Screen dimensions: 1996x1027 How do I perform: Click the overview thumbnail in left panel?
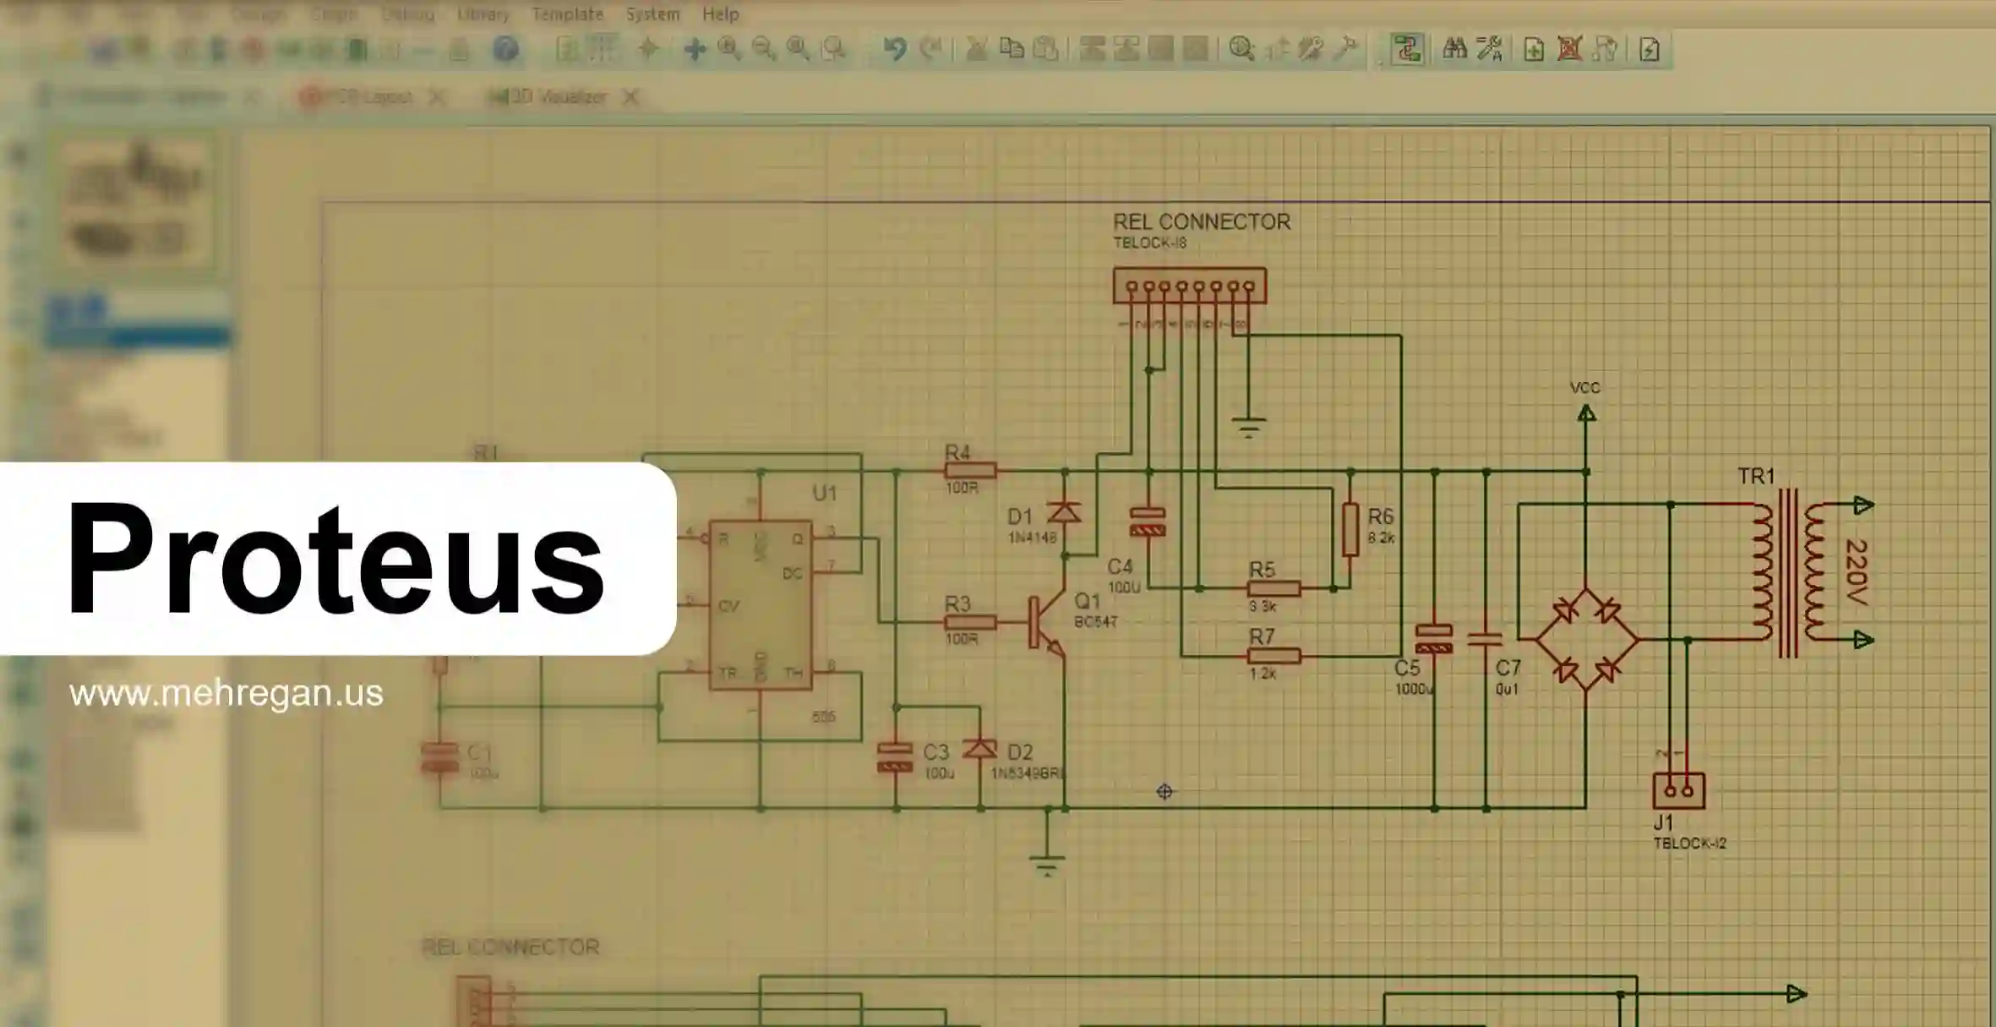pyautogui.click(x=135, y=203)
